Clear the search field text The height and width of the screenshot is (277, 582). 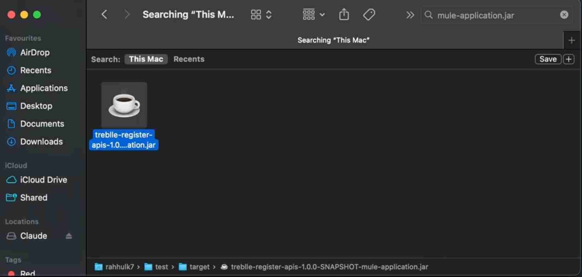click(564, 15)
